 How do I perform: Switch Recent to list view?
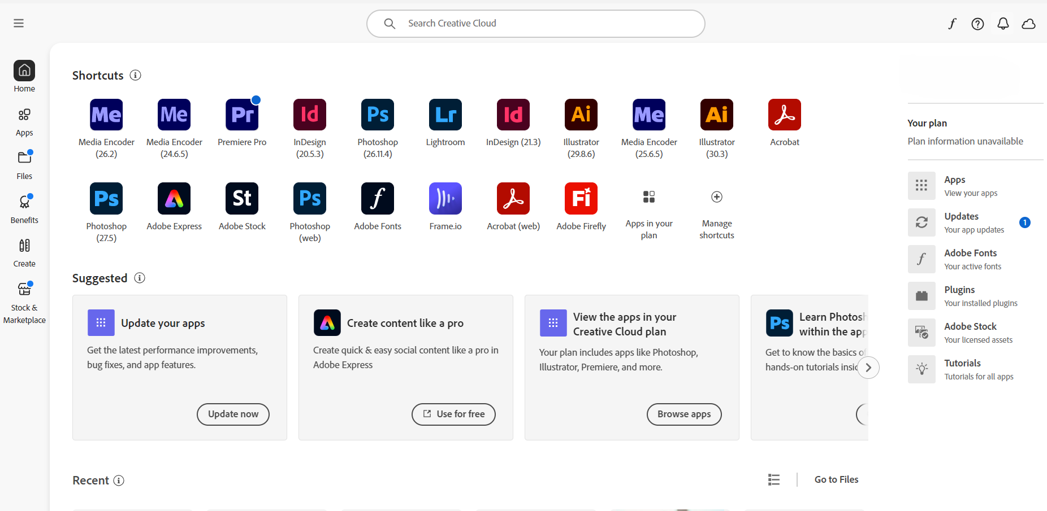(774, 479)
